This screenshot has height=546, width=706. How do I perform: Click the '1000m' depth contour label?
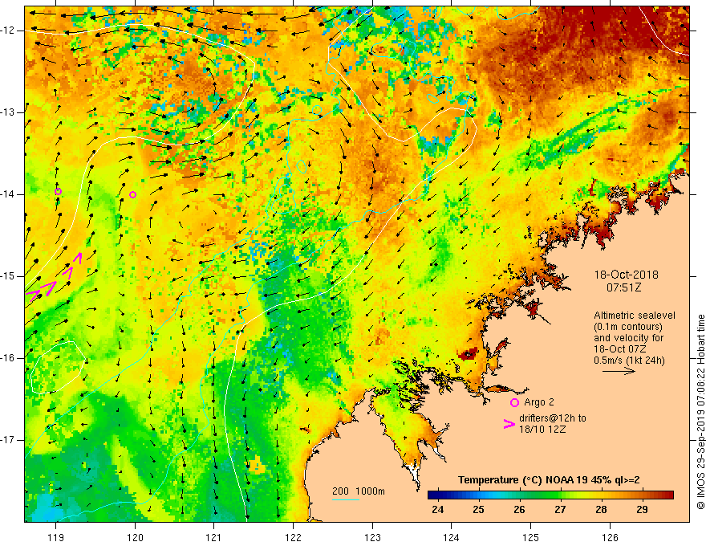[370, 491]
